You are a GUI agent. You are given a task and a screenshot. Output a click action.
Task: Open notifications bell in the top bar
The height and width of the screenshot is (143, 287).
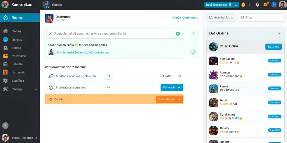[x=257, y=5]
